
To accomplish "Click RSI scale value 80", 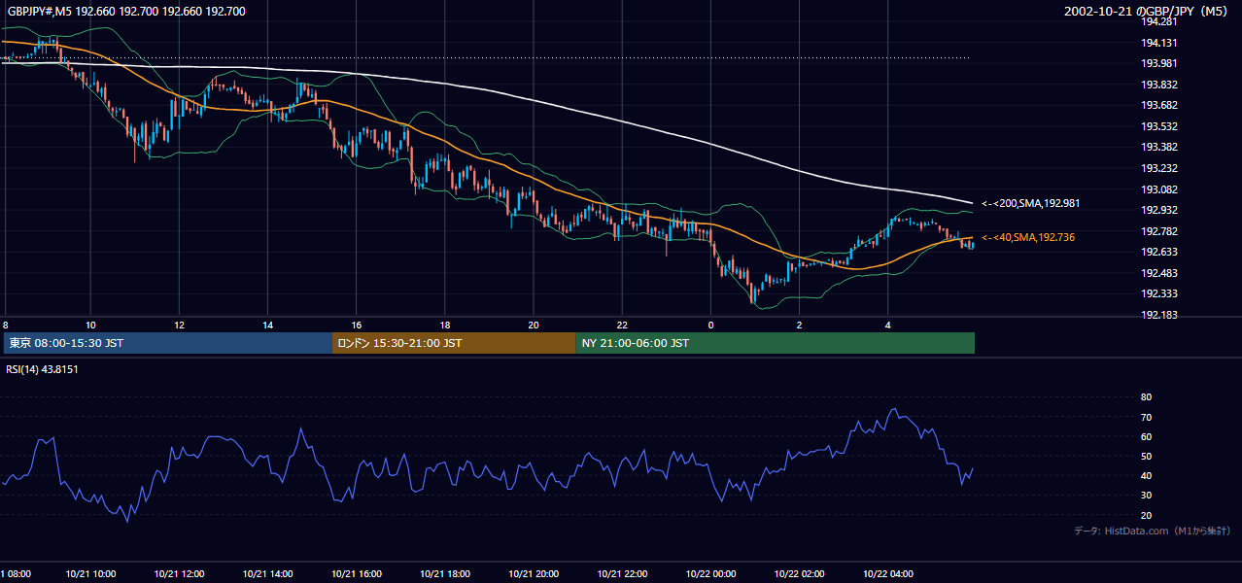I will tap(1147, 397).
